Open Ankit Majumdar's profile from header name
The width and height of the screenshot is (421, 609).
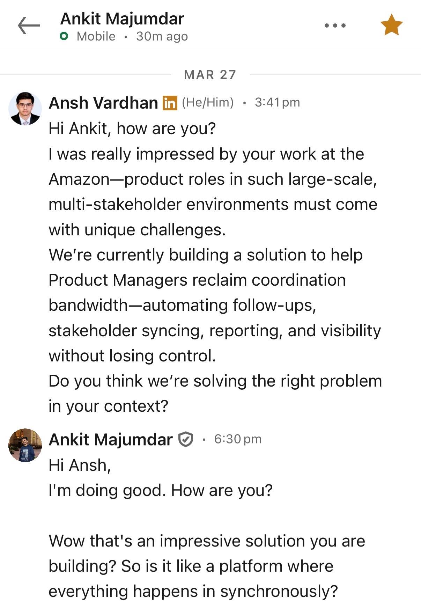[x=122, y=19]
